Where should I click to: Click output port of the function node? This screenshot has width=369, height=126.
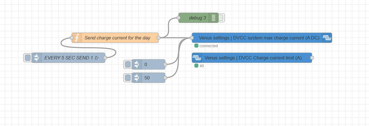pos(159,38)
